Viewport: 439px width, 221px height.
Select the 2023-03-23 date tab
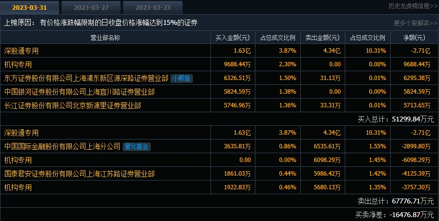coord(153,7)
